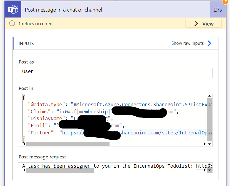Click the https link in message request
The image size is (230, 186).
coord(204,166)
